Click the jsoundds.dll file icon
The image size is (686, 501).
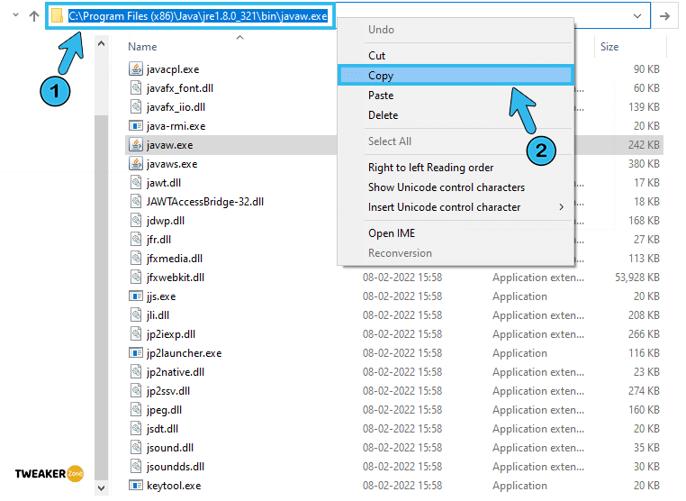point(136,467)
